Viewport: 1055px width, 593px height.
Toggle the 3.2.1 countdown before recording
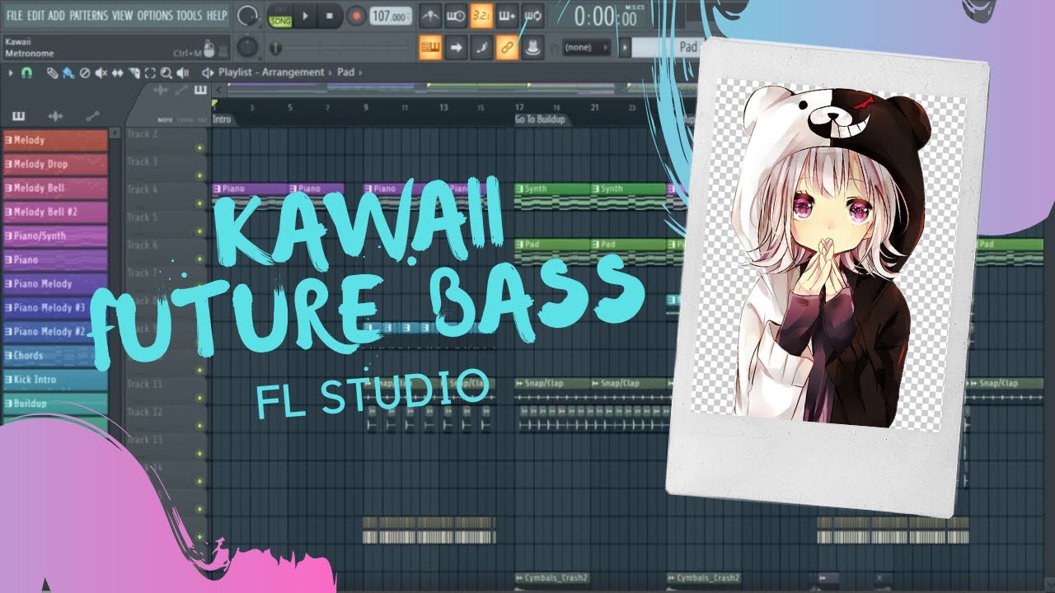pos(481,16)
